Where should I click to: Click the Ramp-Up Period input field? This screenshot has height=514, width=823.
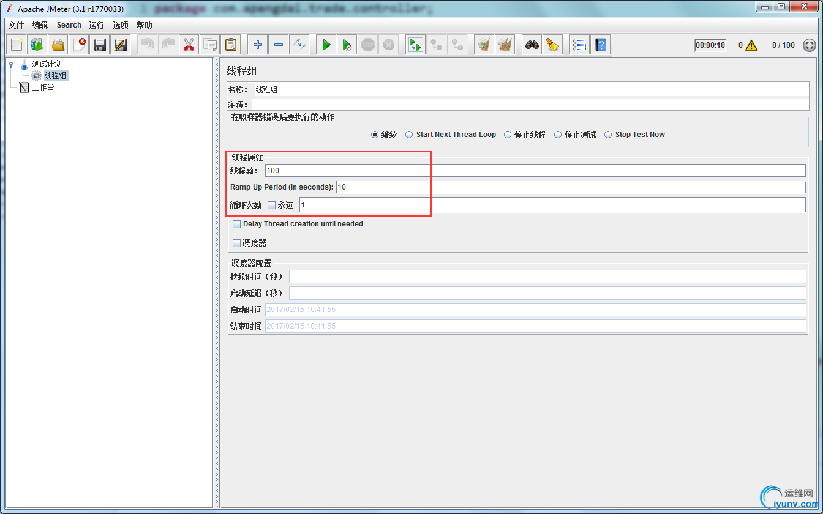point(571,187)
